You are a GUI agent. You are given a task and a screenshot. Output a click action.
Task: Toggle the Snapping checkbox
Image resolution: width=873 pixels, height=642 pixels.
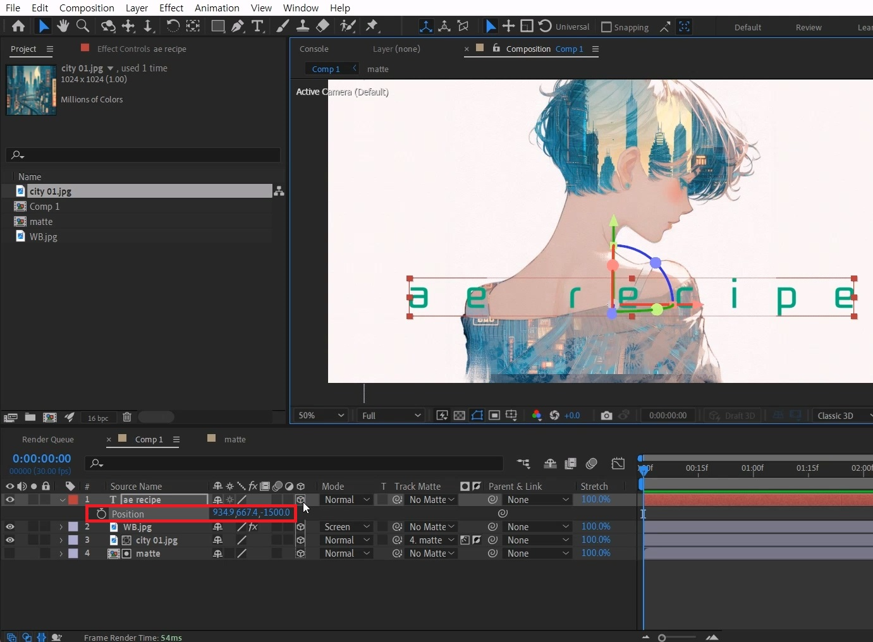tap(606, 27)
